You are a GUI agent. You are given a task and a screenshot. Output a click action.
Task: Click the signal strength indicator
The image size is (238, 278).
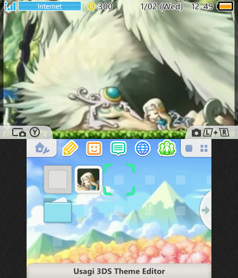point(10,6)
